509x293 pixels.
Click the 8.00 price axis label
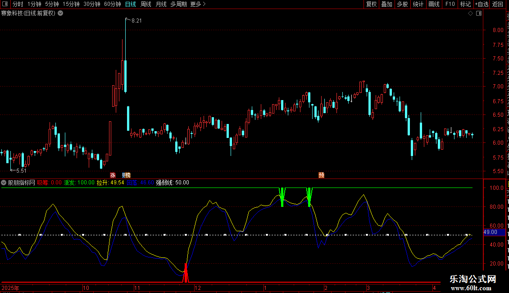498,30
